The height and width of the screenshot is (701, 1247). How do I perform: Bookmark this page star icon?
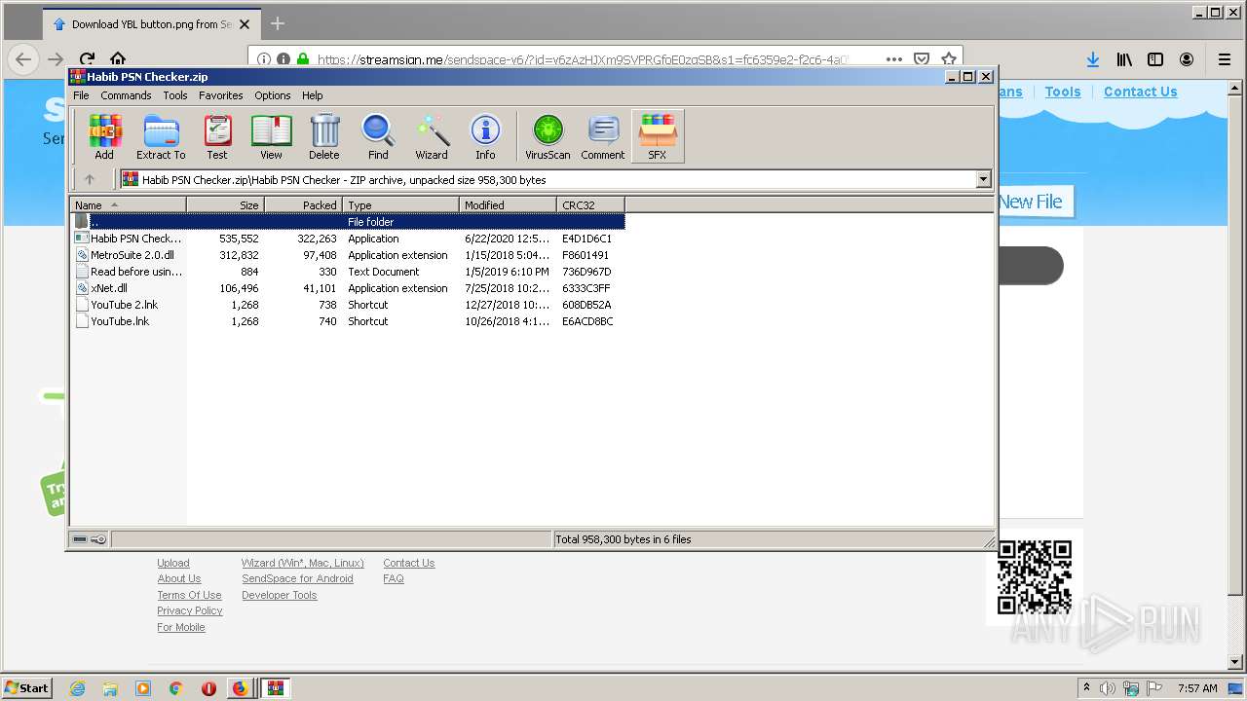[x=949, y=59]
